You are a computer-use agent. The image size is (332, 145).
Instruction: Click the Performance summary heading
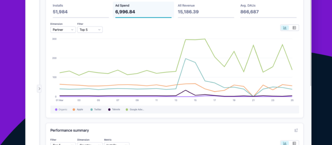point(70,130)
